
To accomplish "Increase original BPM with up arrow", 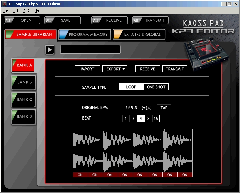I will tap(149, 108).
